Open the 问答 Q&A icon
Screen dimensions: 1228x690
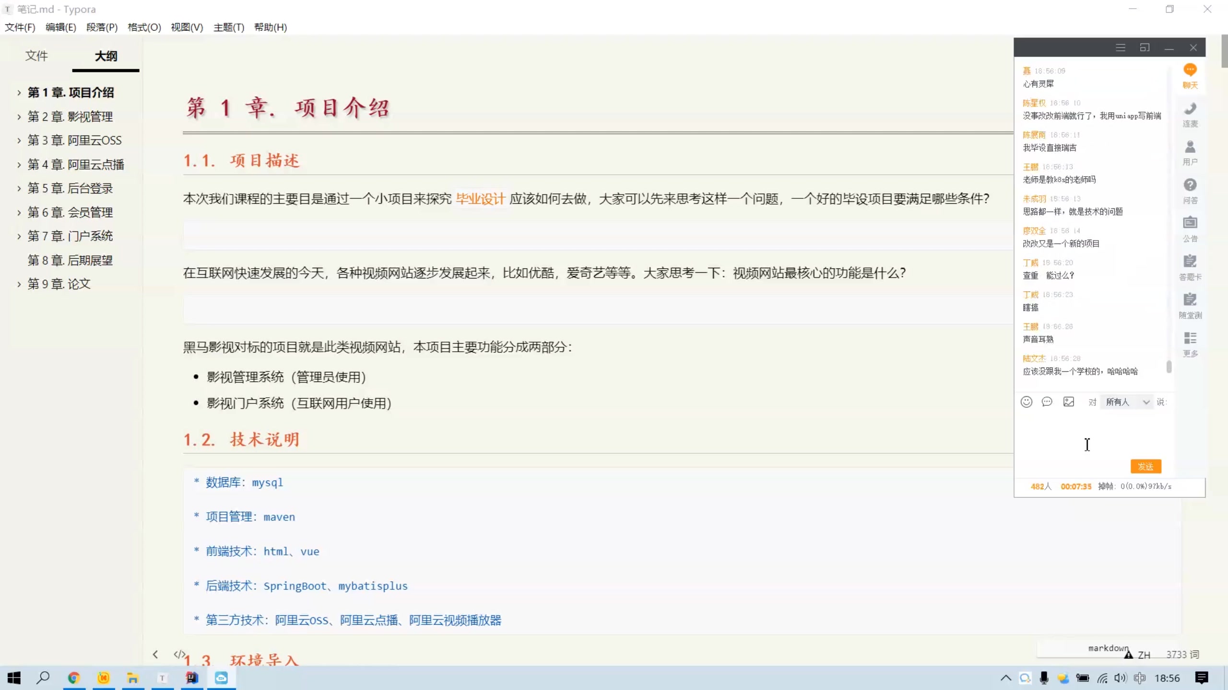pyautogui.click(x=1190, y=191)
